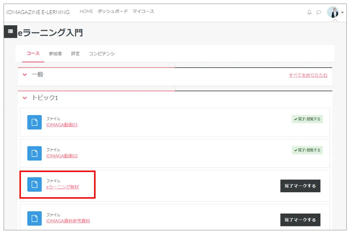Mark eラーニング教材 as complete
The image size is (350, 235).
(x=300, y=186)
